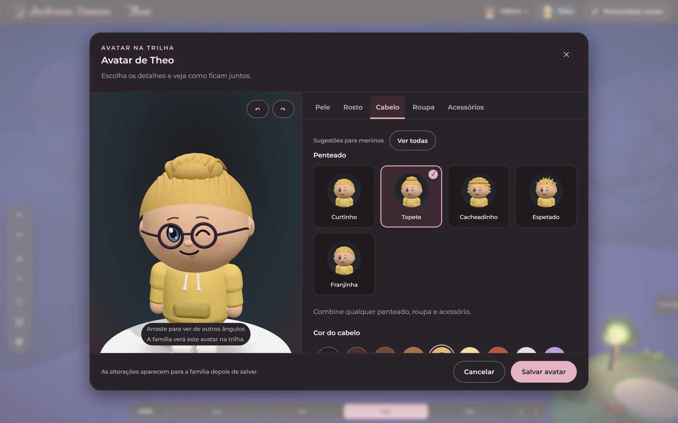This screenshot has height=423, width=678.
Task: Pick the orange-red hair color swatch
Action: [498, 350]
